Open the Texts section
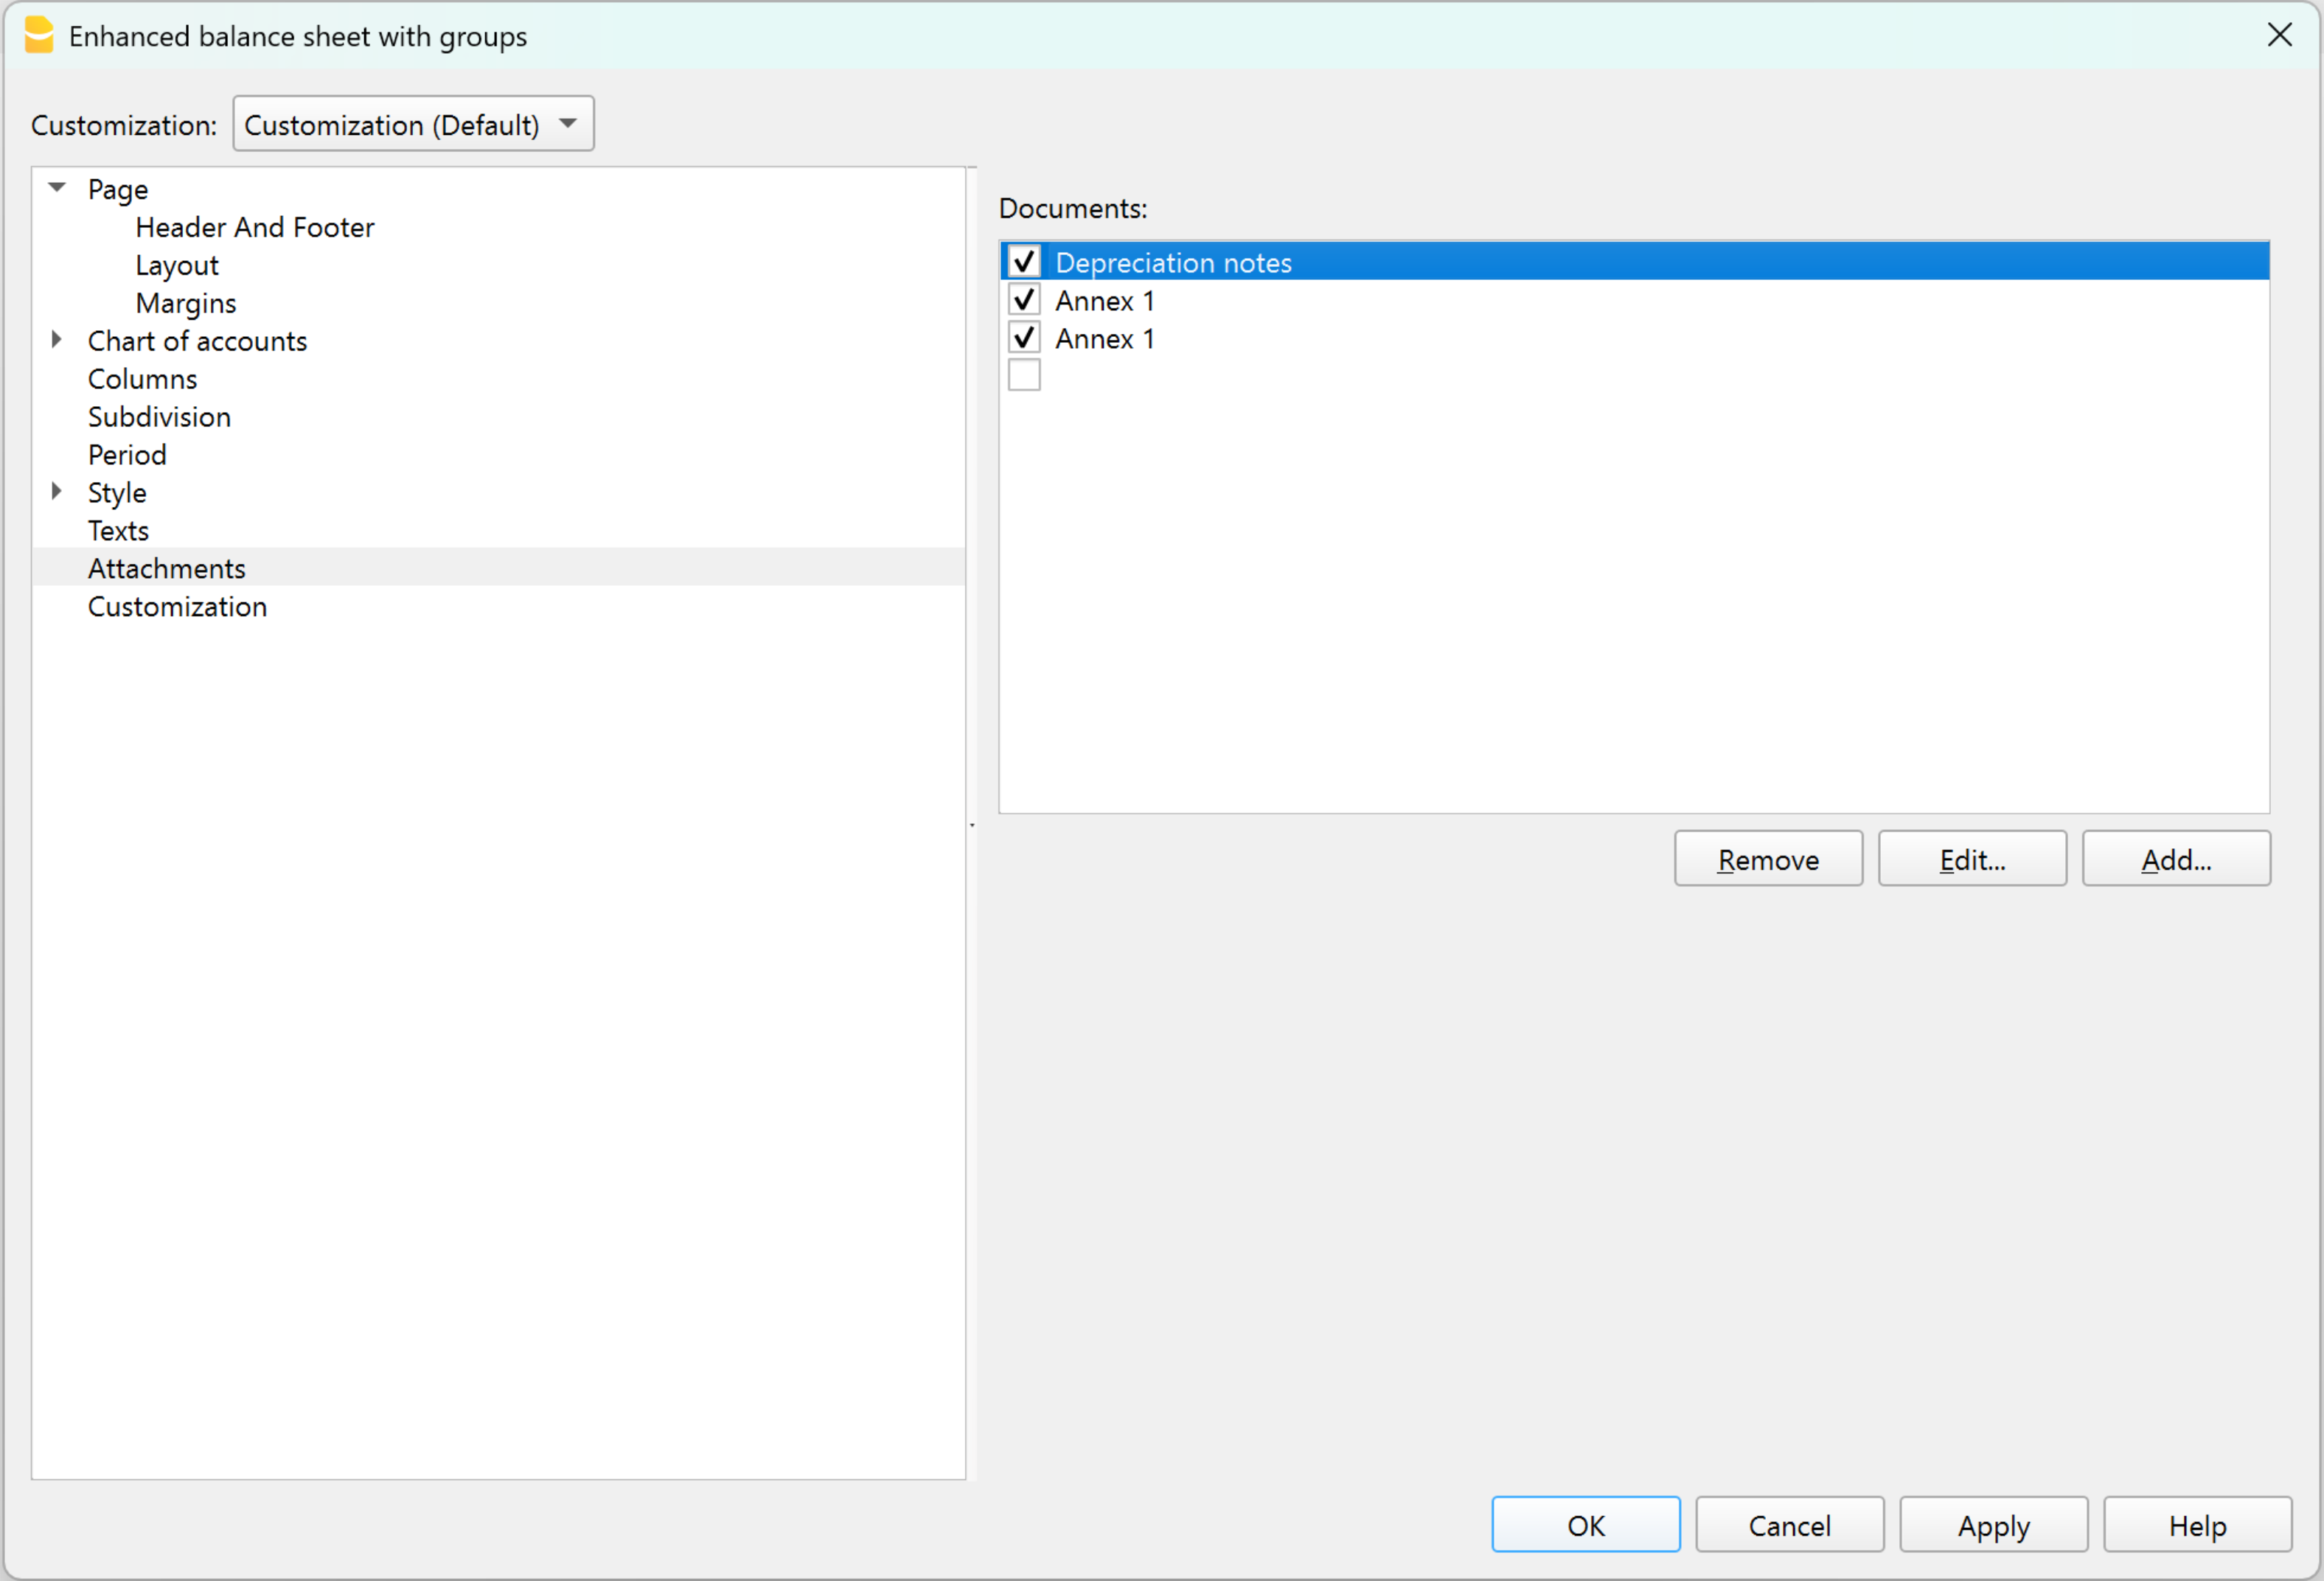Screen dimensions: 2324x1581 click(x=118, y=531)
